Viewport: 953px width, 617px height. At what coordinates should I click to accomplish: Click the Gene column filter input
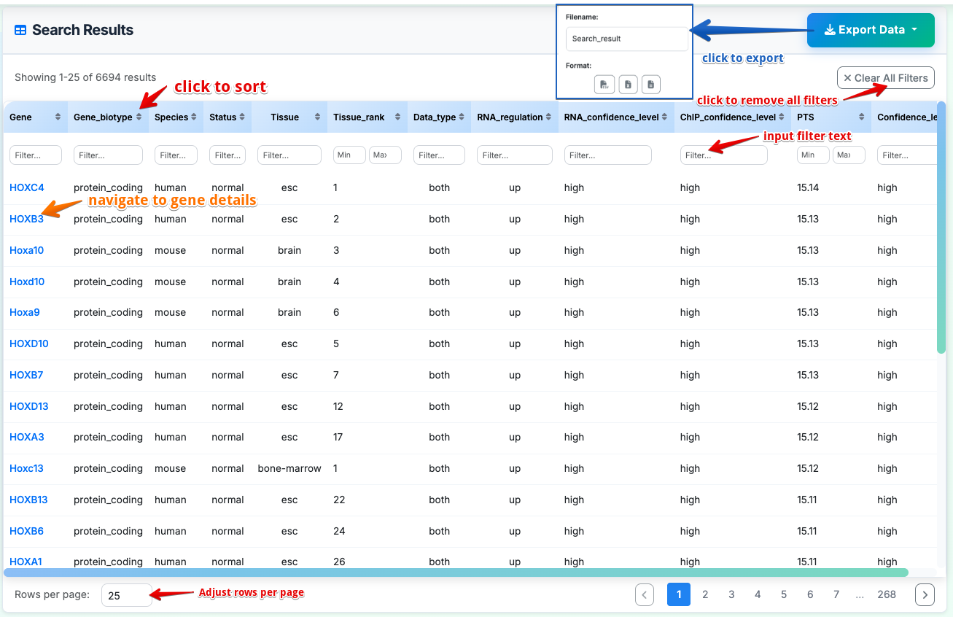tap(35, 155)
